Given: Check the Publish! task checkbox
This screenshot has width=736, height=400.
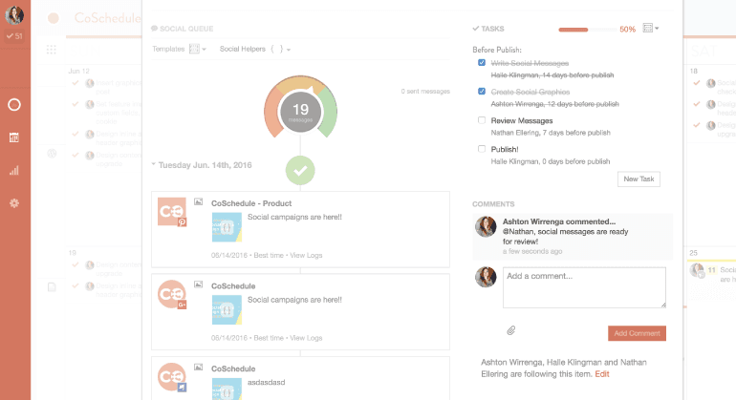Looking at the screenshot, I should coord(482,149).
